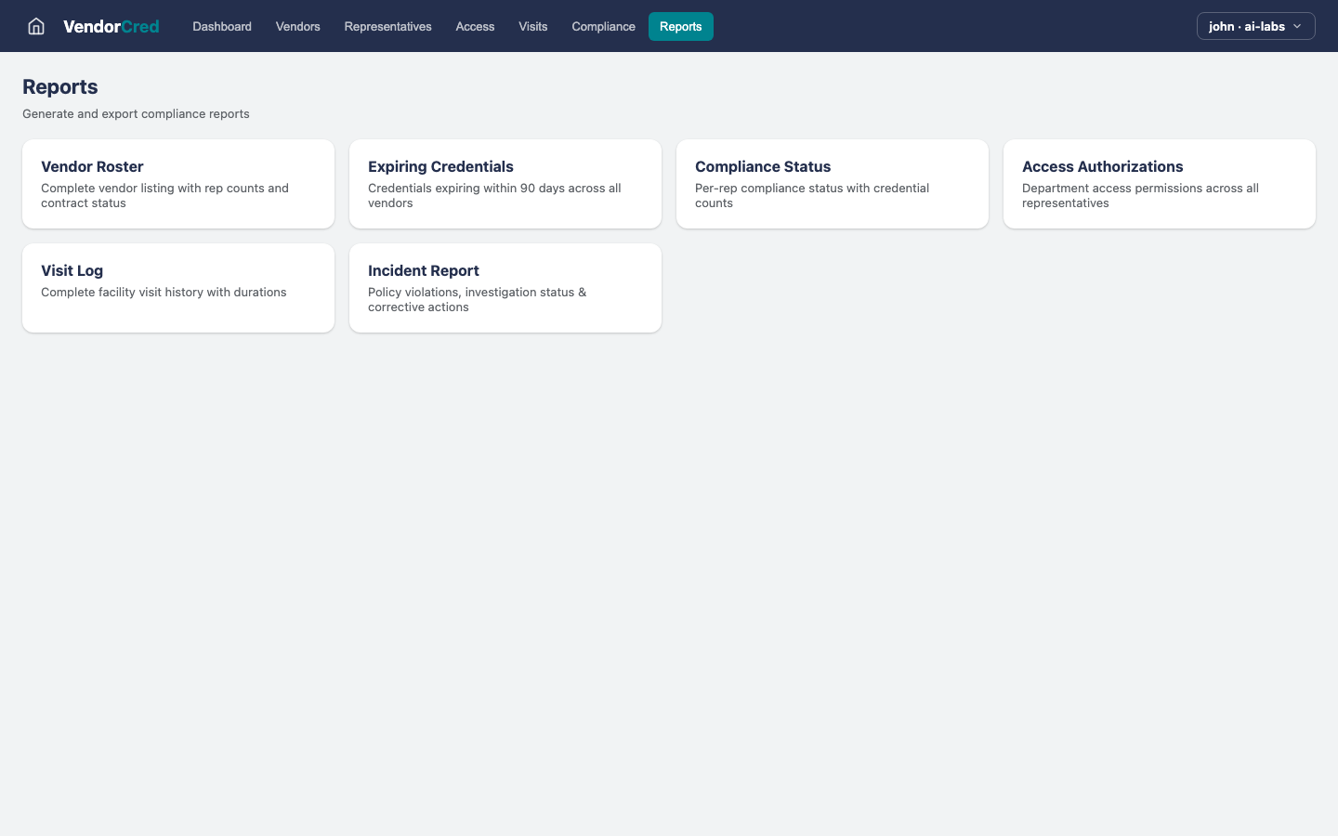Click the Vendor Roster card description text

[164, 195]
